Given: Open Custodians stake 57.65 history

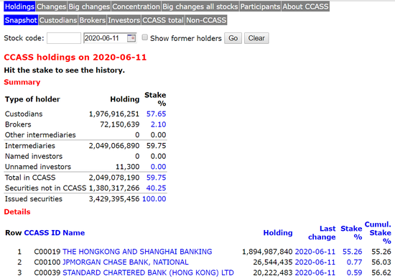Looking at the screenshot, I should tap(156, 114).
